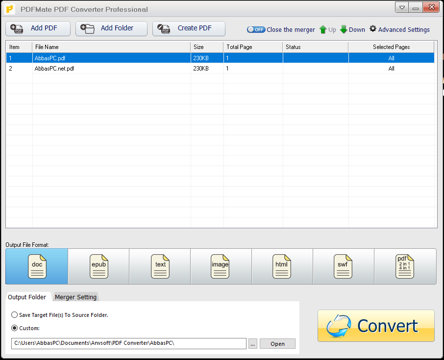Screen dimensions: 444x360
Task: Click Selected Pages 'All' for AbbasPC.pdf
Action: [392, 58]
